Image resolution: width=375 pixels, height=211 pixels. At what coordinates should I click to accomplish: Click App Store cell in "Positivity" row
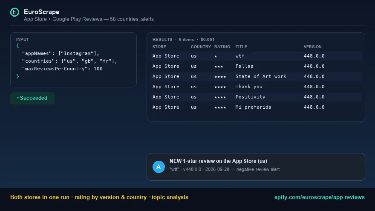coord(166,97)
